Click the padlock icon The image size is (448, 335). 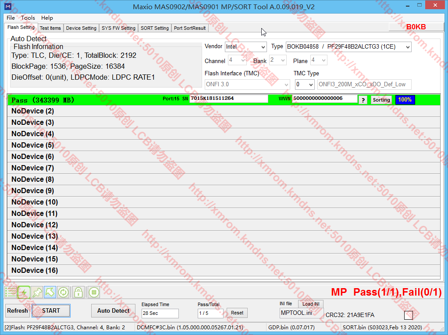(78, 292)
